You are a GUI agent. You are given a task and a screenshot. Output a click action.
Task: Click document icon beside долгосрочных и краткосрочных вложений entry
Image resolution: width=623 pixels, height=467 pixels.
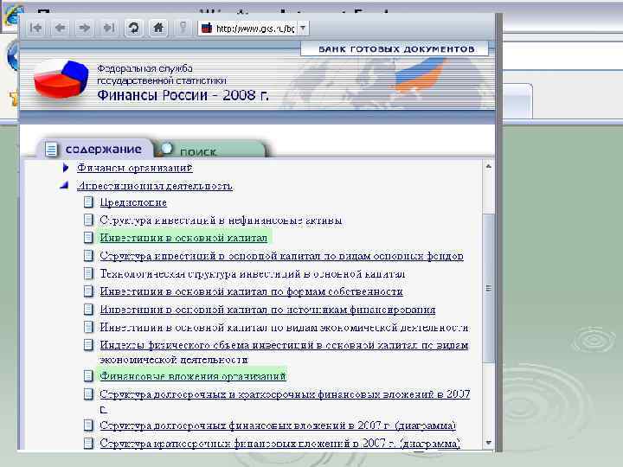pos(88,394)
